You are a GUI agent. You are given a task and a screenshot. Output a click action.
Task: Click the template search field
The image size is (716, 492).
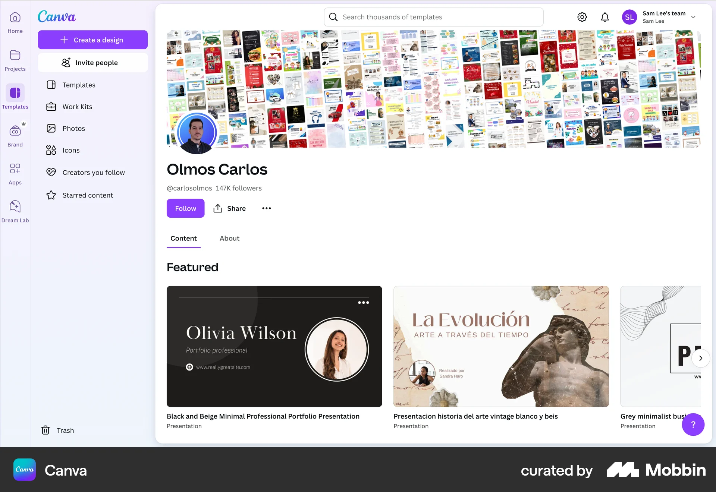pos(433,17)
